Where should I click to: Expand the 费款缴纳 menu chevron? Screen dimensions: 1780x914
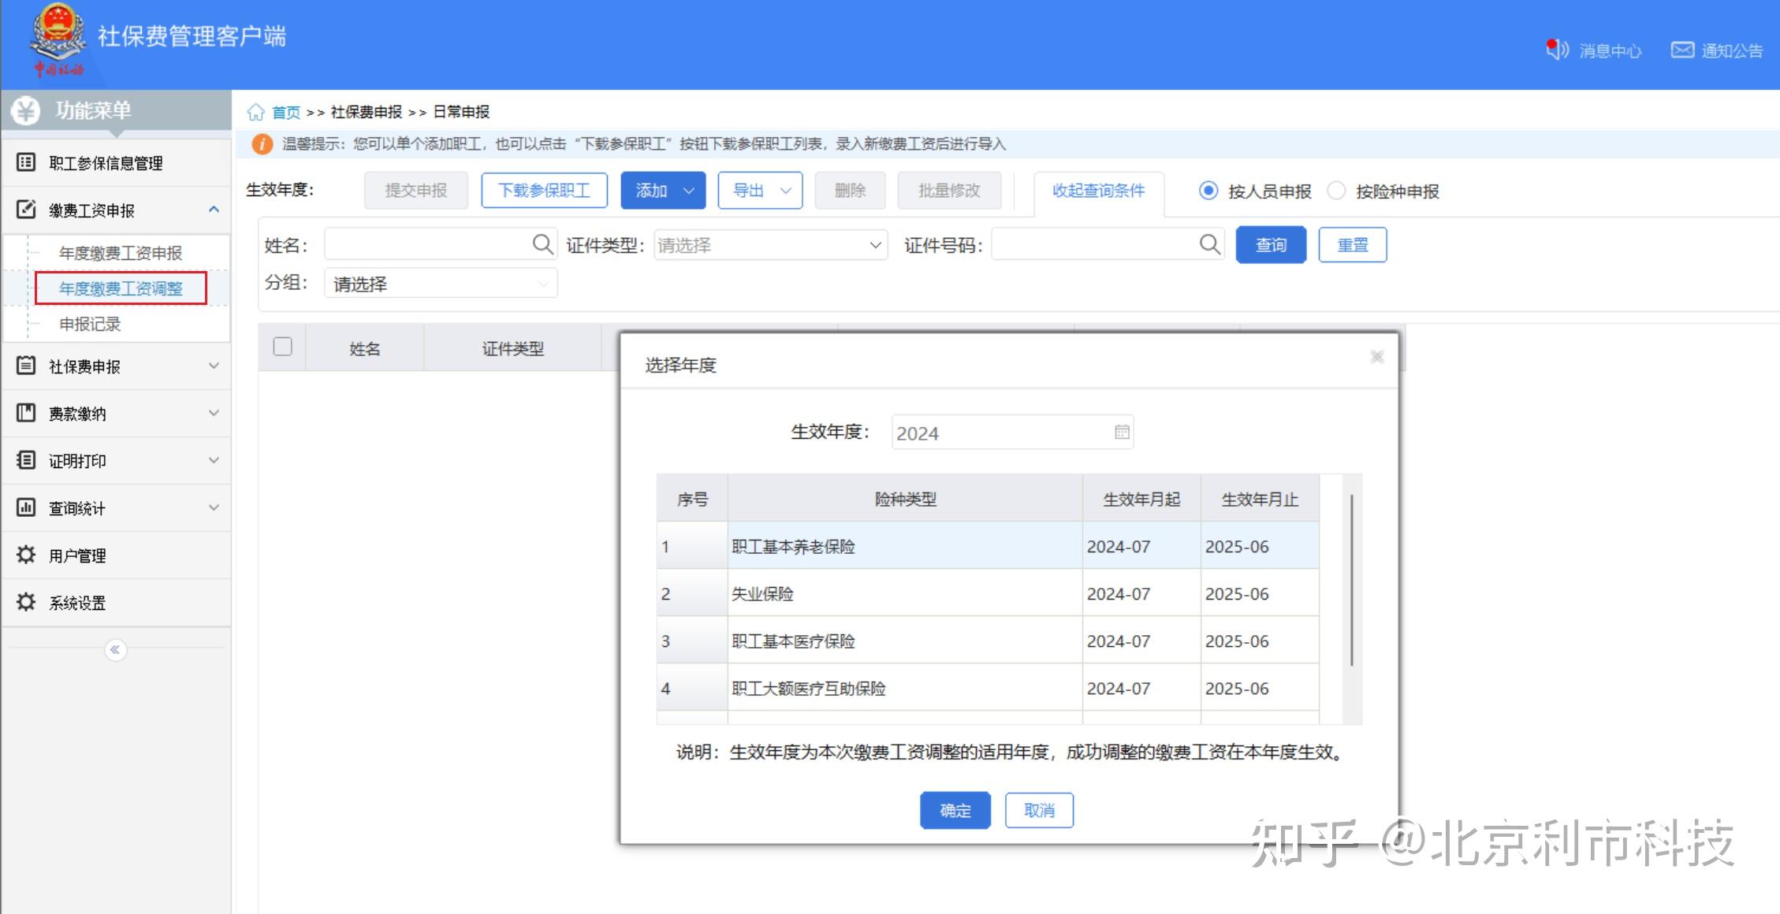point(214,413)
